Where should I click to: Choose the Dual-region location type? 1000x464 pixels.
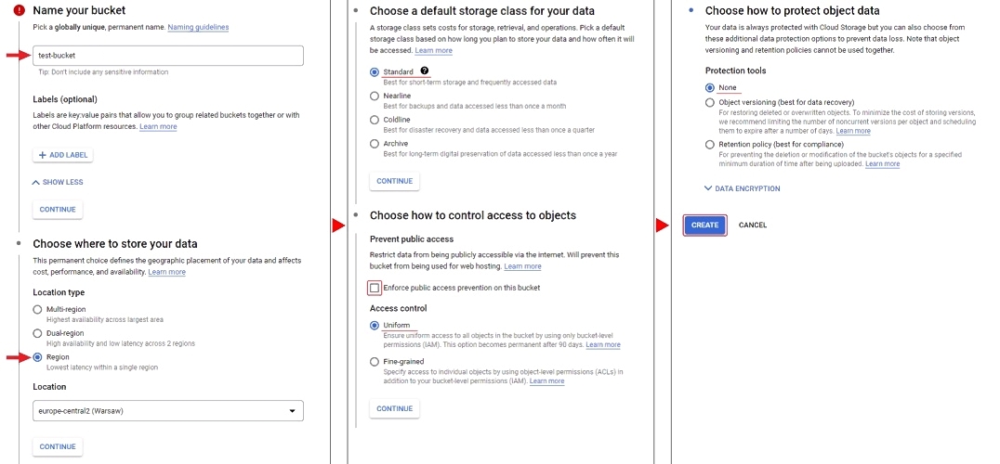(37, 333)
